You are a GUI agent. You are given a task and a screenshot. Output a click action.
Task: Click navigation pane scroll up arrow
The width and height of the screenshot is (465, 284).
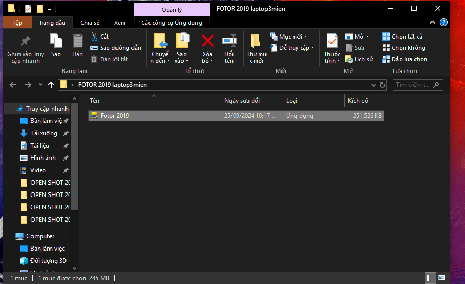click(74, 99)
